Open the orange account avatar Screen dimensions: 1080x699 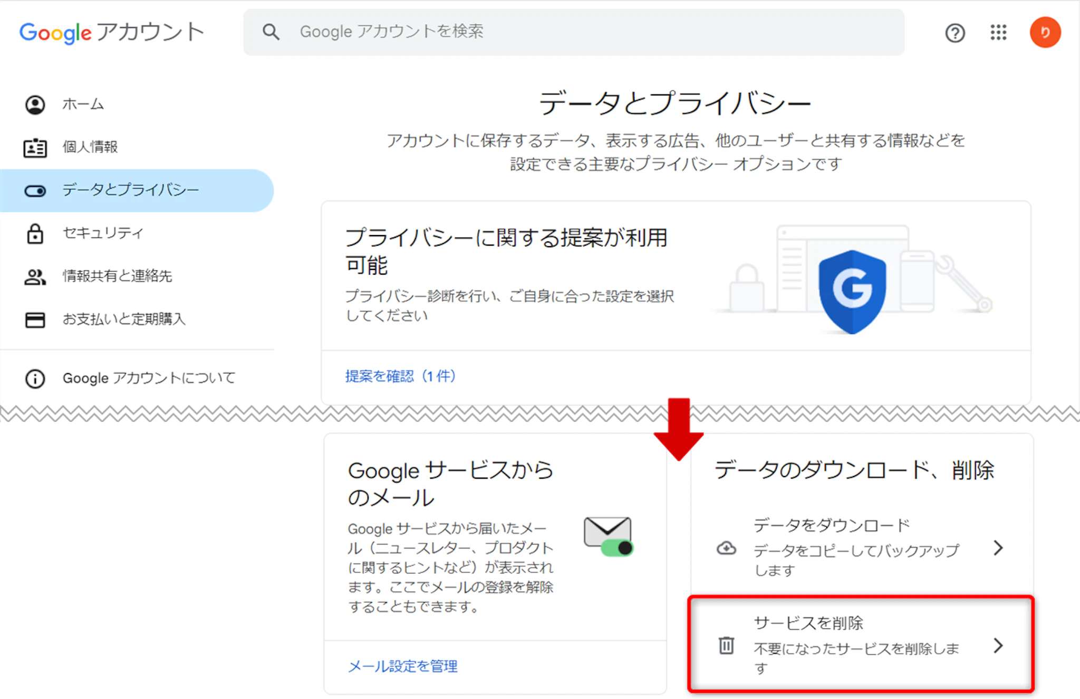[1045, 33]
